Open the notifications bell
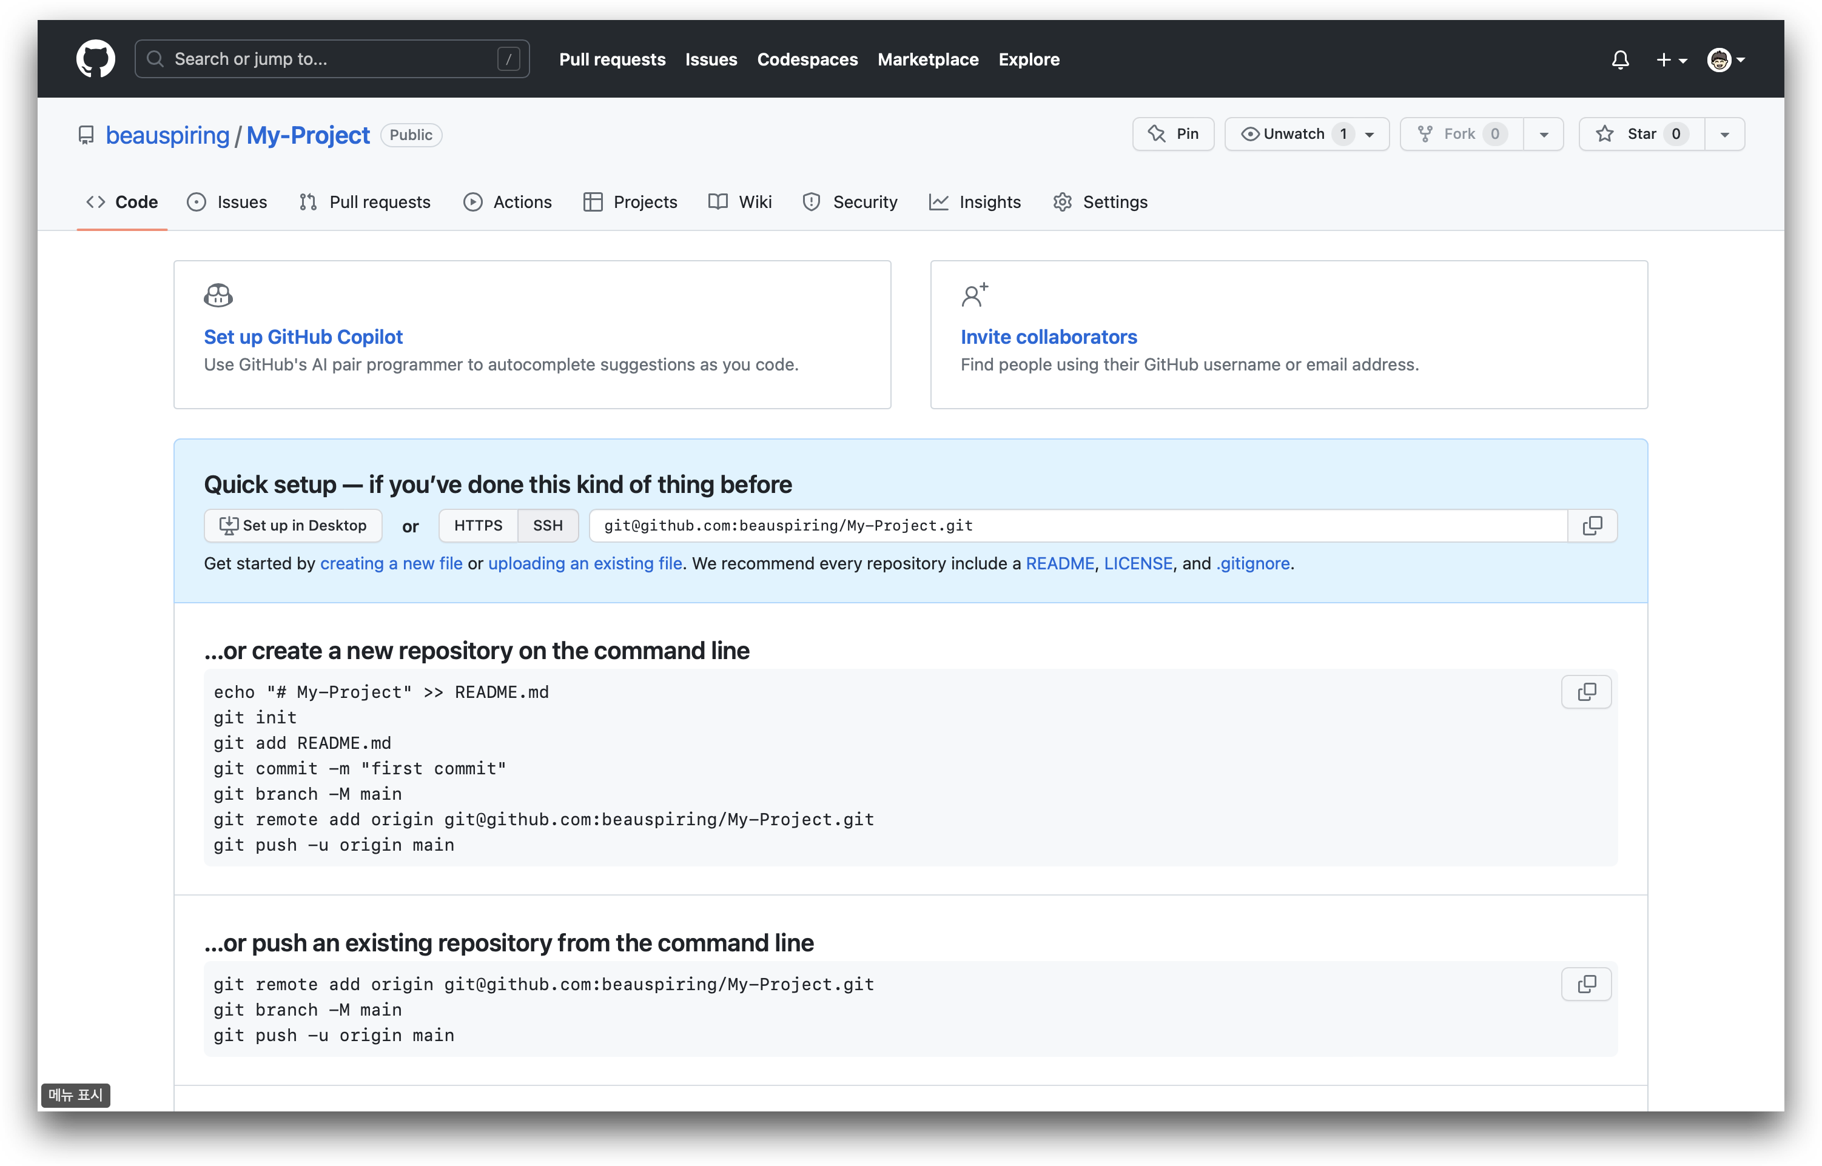This screenshot has width=1822, height=1166. tap(1620, 60)
